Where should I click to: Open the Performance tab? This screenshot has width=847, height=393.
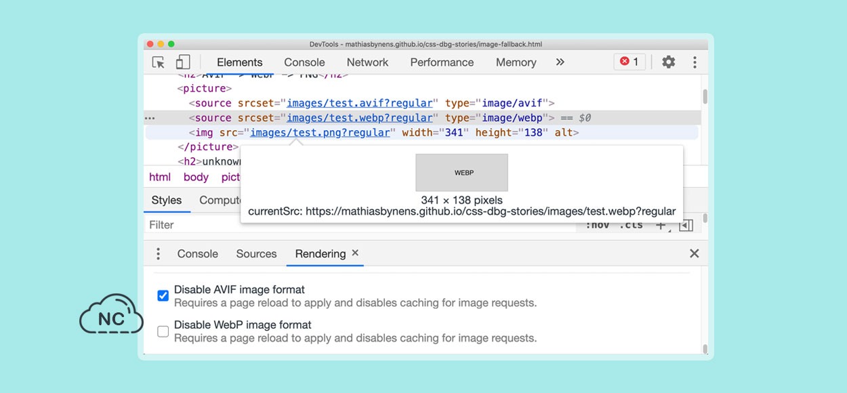442,62
